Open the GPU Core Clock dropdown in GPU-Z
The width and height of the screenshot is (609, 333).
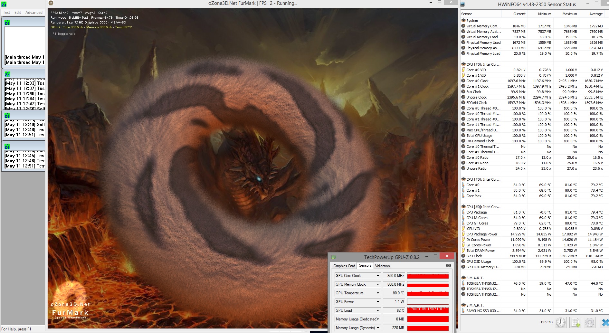click(x=378, y=276)
